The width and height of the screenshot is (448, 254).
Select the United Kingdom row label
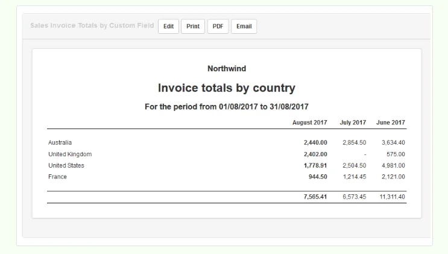coord(70,154)
